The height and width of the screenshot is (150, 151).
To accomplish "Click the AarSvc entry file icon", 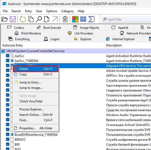I will point(12,56).
